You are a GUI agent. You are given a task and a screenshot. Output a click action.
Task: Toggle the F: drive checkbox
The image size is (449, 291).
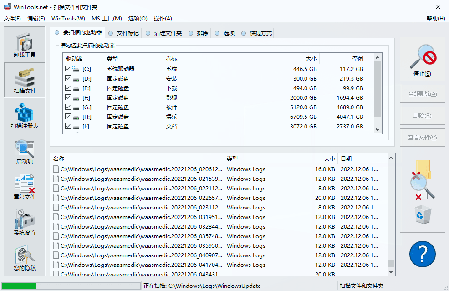click(68, 97)
